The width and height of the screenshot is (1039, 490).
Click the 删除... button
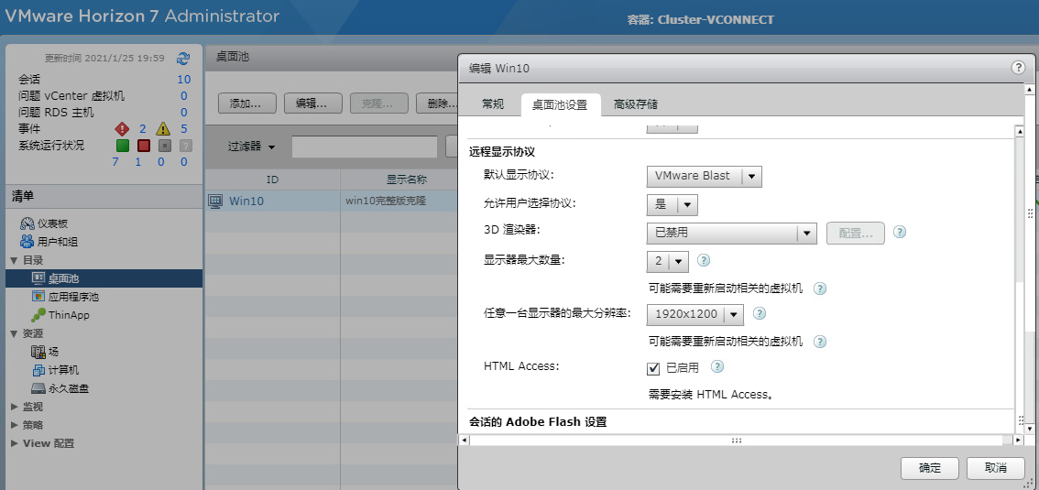439,103
